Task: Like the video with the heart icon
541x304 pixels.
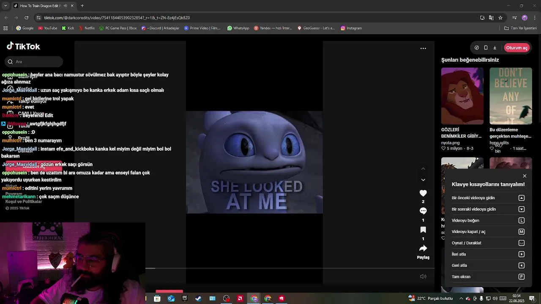Action: tap(423, 193)
